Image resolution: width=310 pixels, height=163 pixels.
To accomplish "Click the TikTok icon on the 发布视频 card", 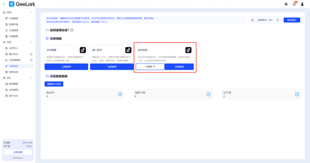I will (188, 50).
